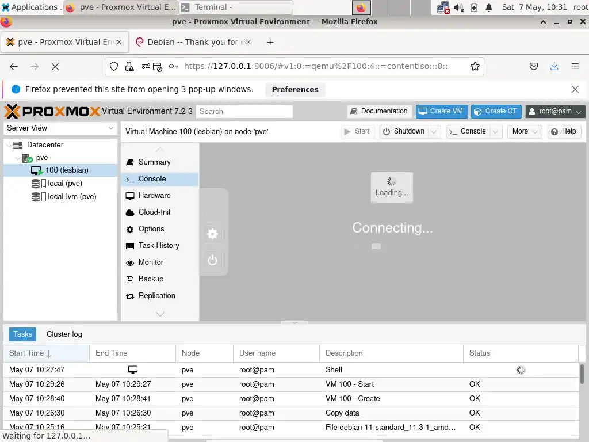The width and height of the screenshot is (589, 442).
Task: Open Proxmox Documentation
Action: pos(379,111)
